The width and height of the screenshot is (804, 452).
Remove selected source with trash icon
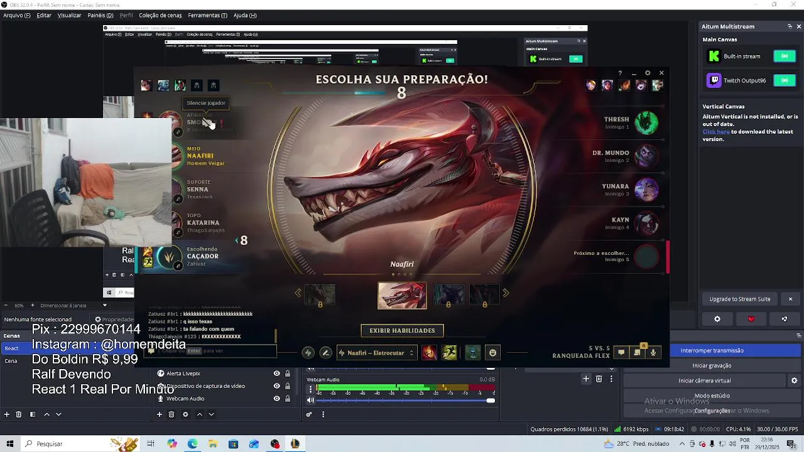click(171, 414)
